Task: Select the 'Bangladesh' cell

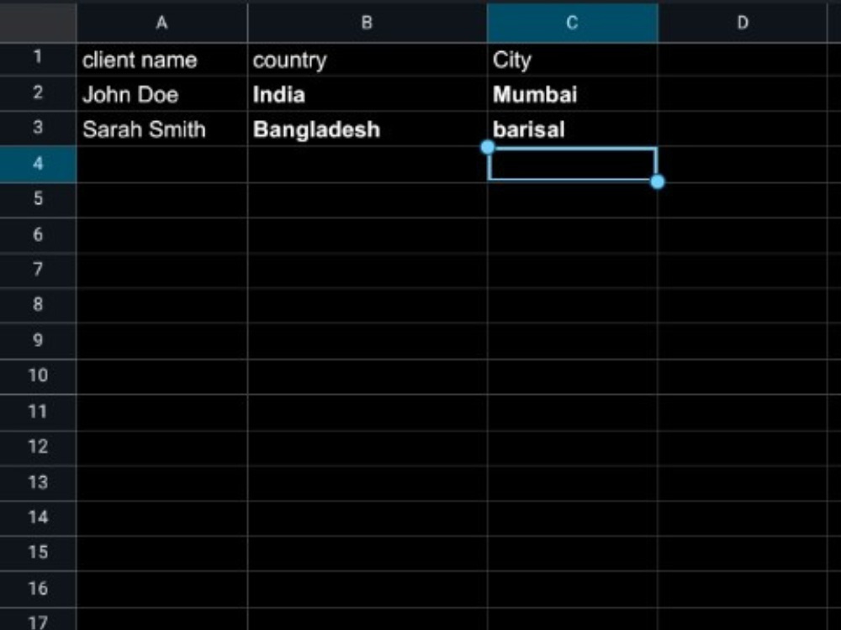Action: [368, 129]
